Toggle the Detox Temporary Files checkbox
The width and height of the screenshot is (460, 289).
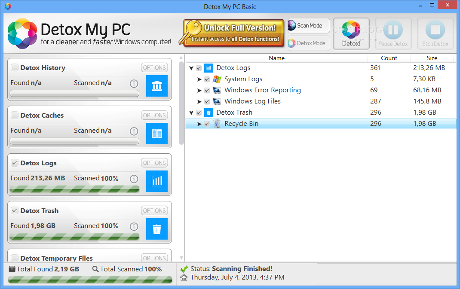[x=14, y=258]
